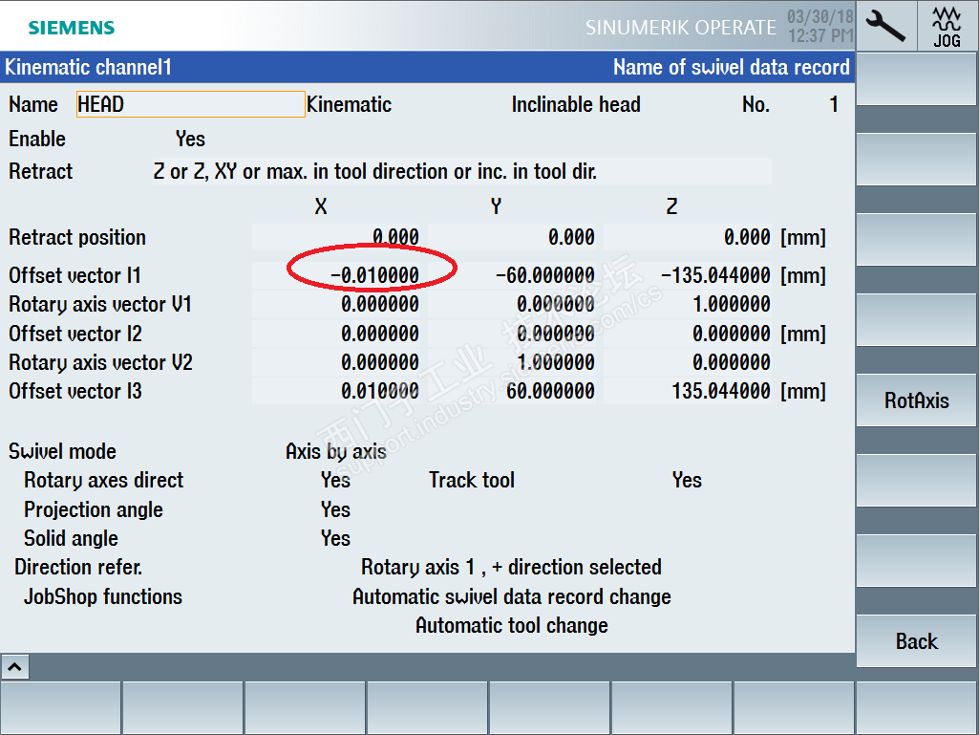Toggle Rotary axes direct Yes setting
Image resolution: width=979 pixels, height=735 pixels.
point(335,480)
